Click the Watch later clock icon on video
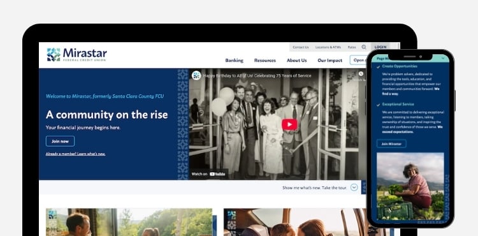The height and width of the screenshot is (236, 478). click(x=361, y=74)
